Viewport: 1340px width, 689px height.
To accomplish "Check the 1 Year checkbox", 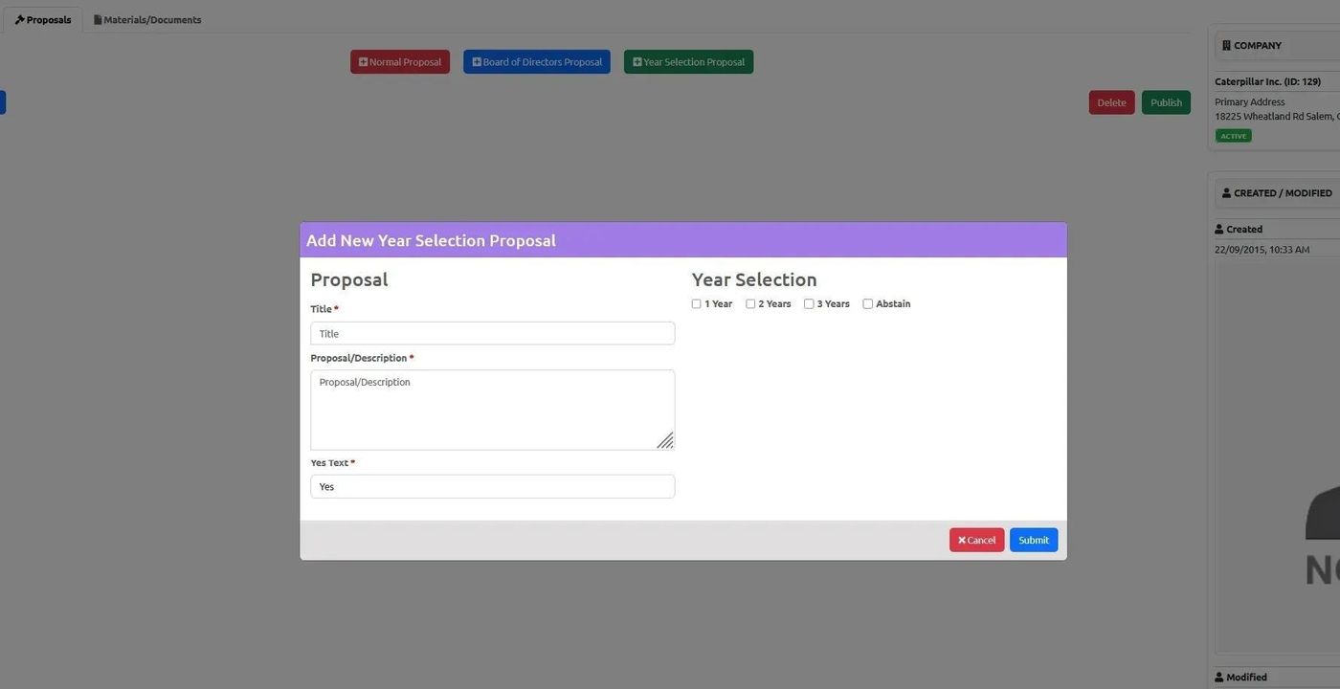I will click(697, 304).
